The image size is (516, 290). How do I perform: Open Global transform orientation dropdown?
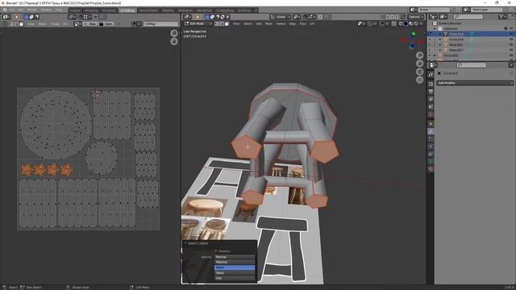(x=281, y=17)
